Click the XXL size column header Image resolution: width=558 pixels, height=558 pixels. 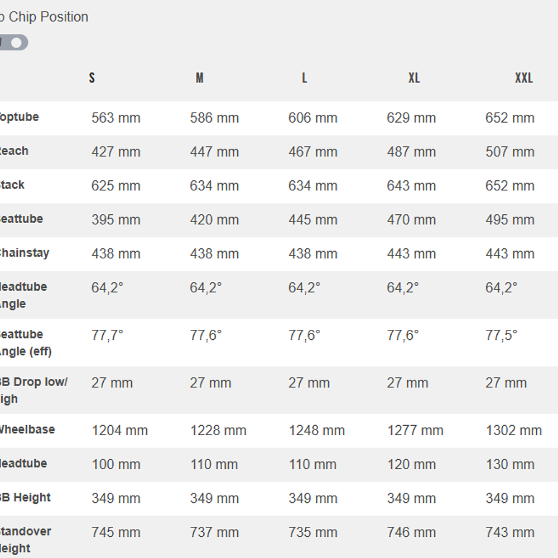pos(523,78)
